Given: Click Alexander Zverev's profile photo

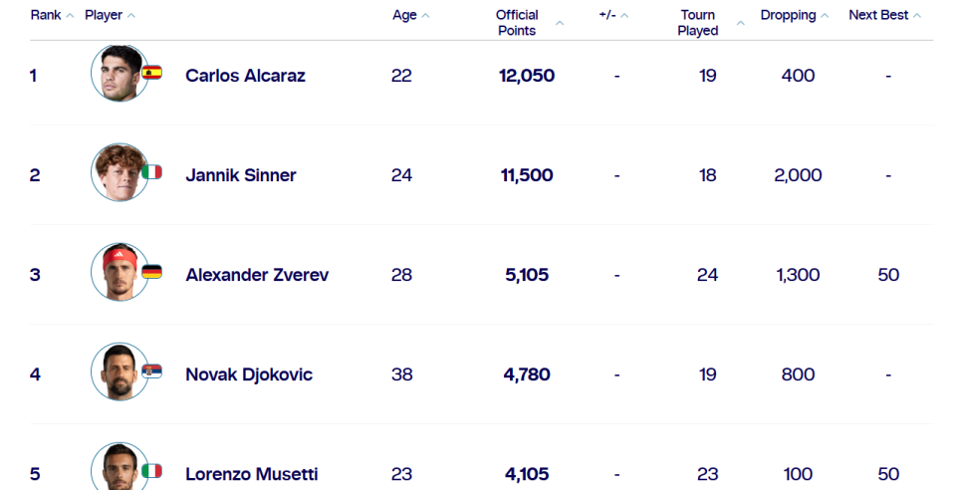Looking at the screenshot, I should (x=119, y=272).
